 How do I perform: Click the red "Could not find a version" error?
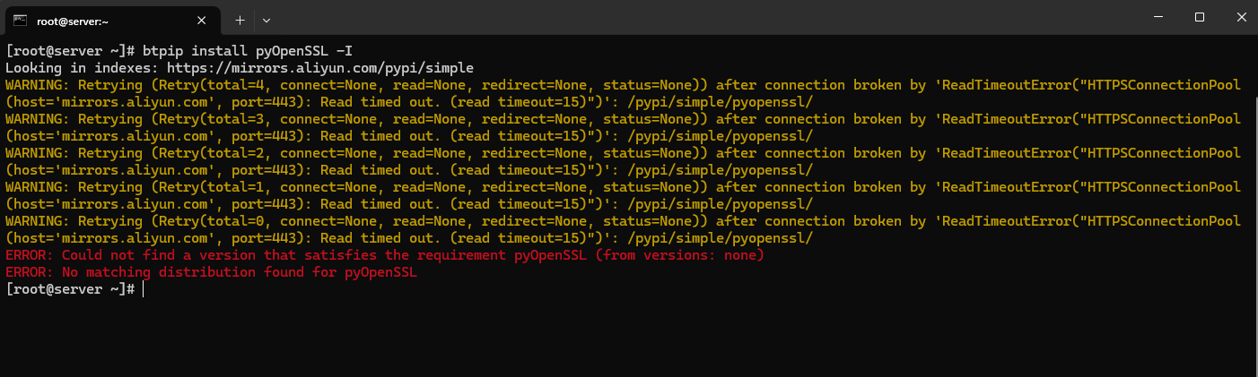point(384,255)
